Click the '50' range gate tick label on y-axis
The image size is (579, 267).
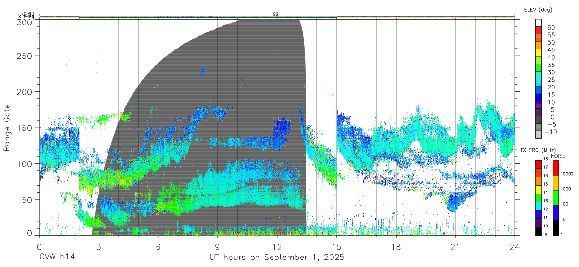point(27,199)
